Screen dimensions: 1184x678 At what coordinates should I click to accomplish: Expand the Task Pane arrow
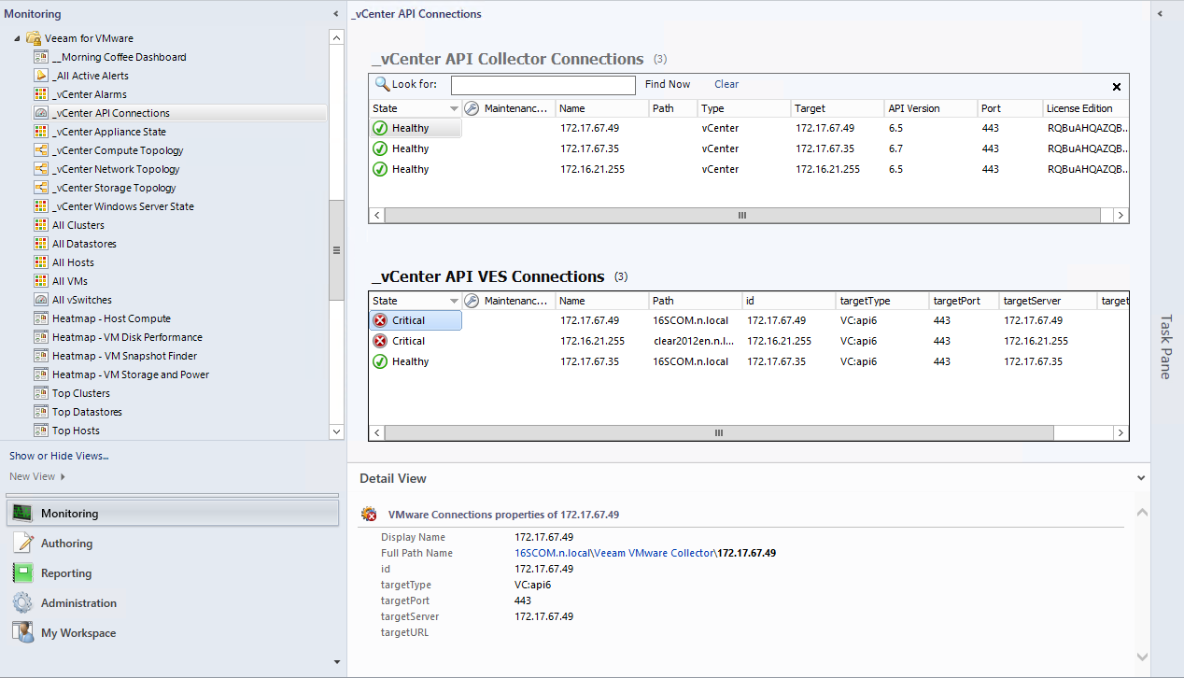coord(1160,14)
